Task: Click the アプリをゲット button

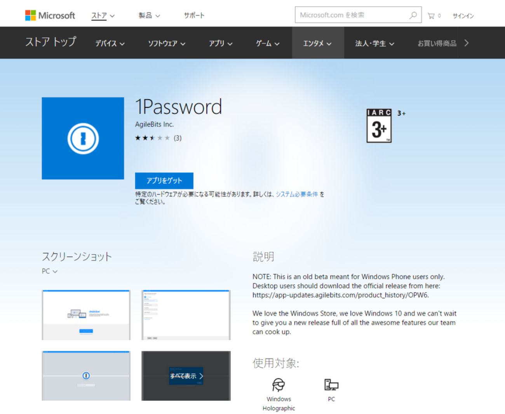Action: point(164,181)
